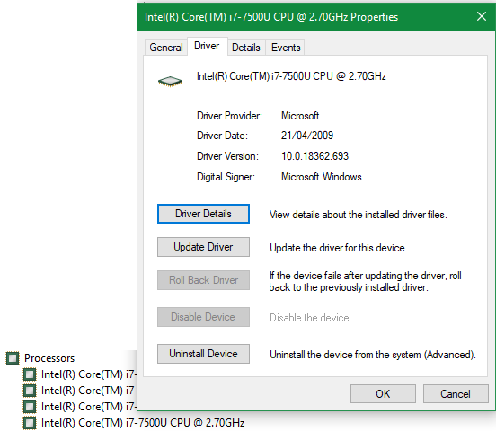The height and width of the screenshot is (431, 496).
Task: Click the processor chip icon in the dialog
Action: point(170,82)
